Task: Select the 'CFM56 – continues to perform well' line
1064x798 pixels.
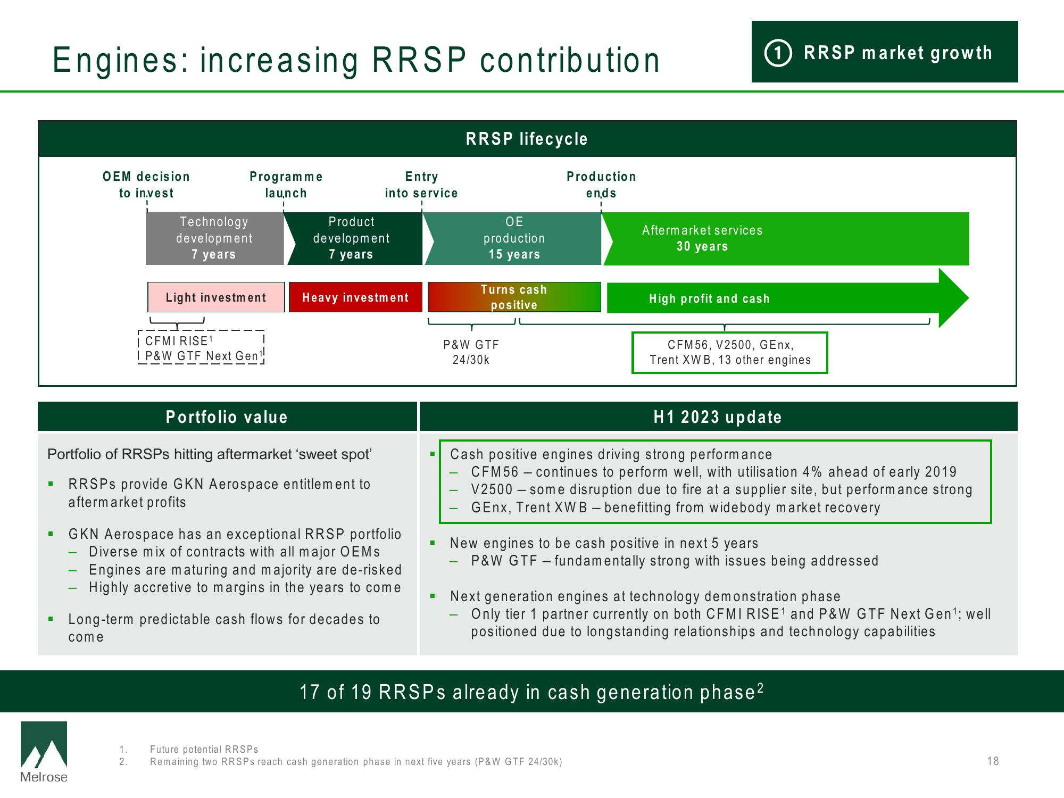Action: coord(713,472)
